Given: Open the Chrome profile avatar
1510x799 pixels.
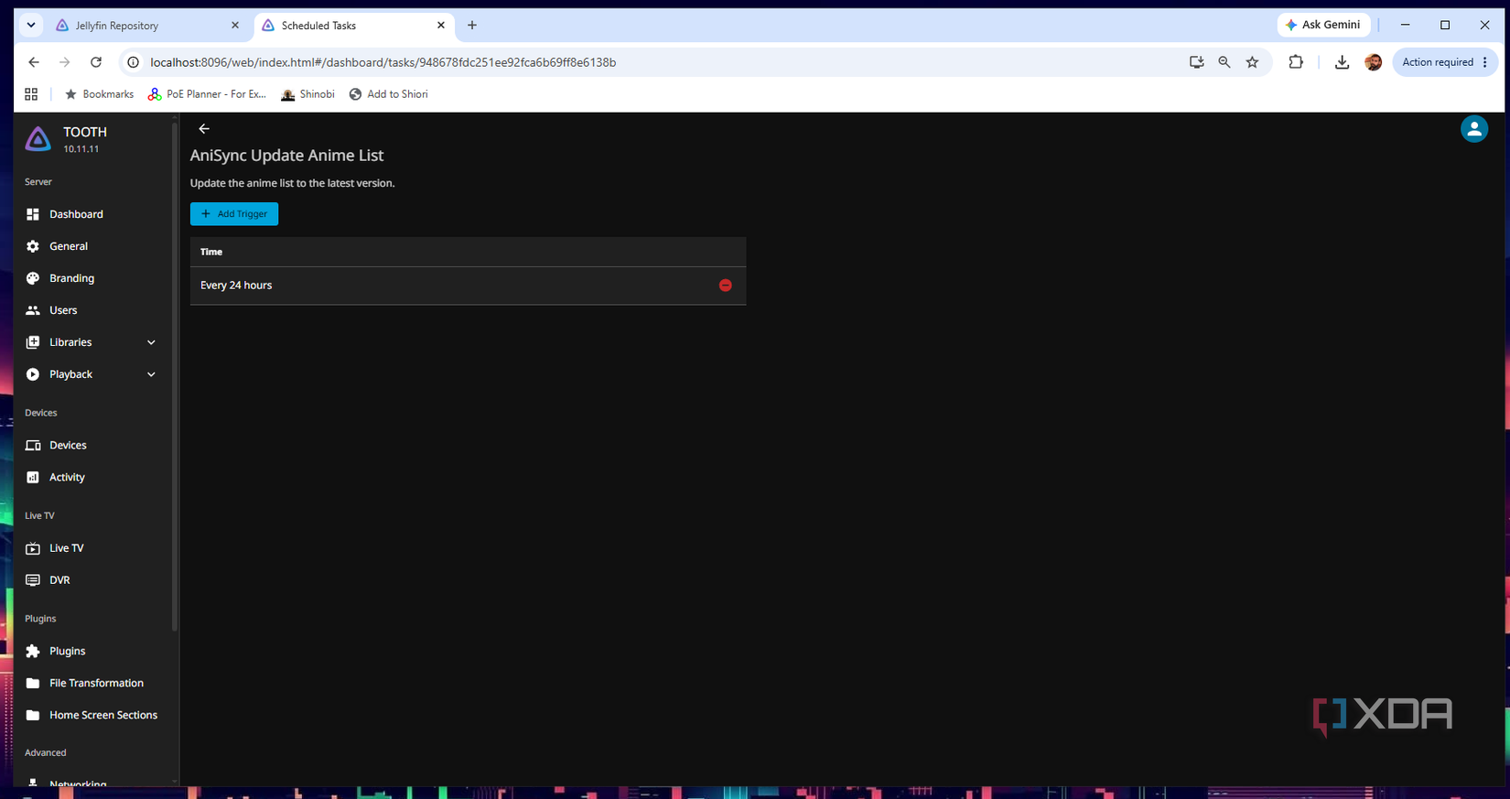Looking at the screenshot, I should click(x=1373, y=62).
